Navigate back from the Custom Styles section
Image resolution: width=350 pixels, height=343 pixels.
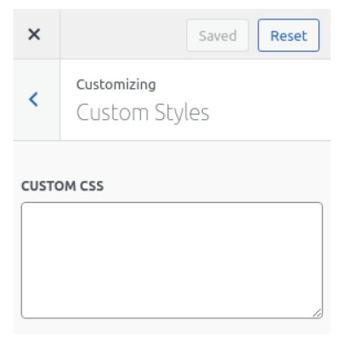coord(34,100)
